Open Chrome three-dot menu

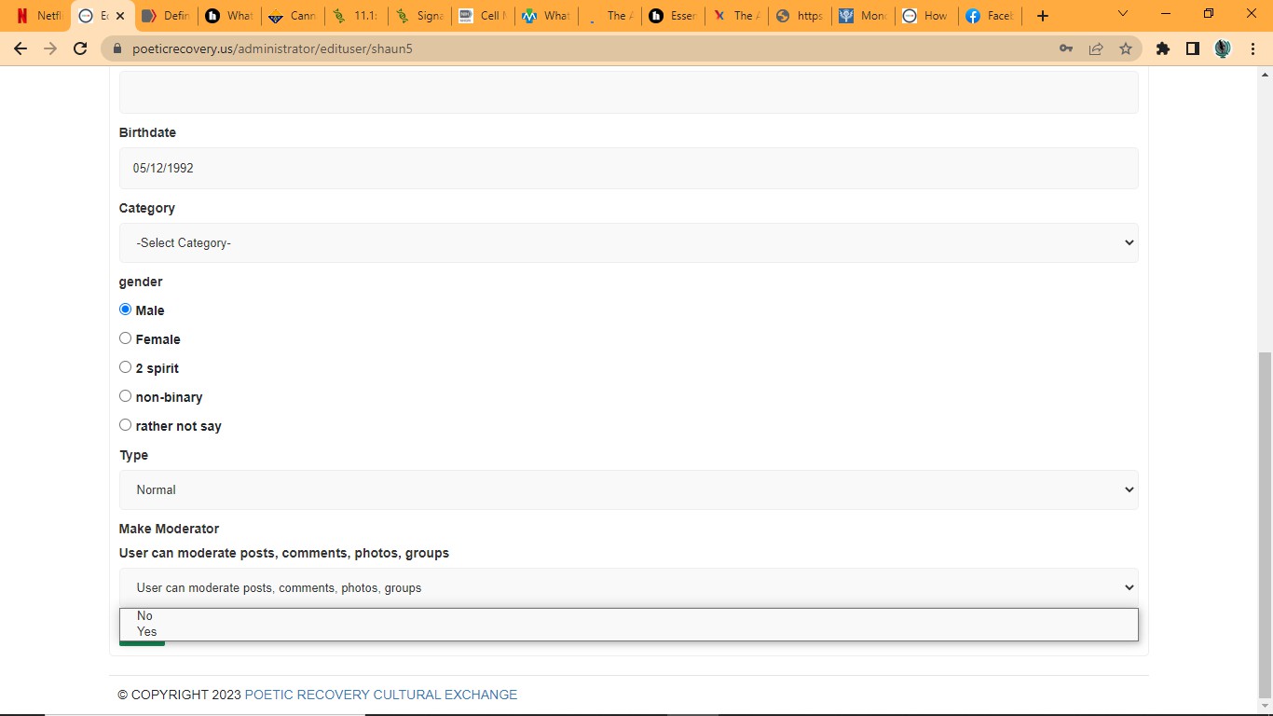point(1252,48)
